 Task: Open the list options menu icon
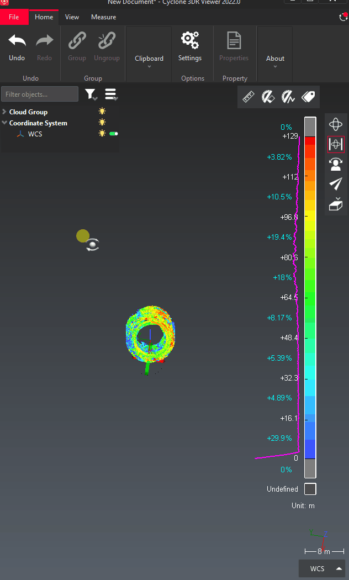111,94
